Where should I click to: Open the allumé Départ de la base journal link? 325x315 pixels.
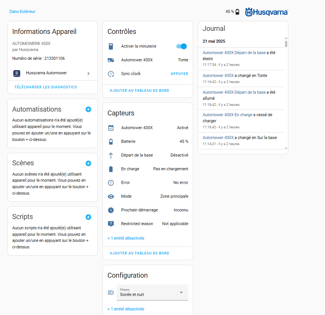tap(234, 92)
